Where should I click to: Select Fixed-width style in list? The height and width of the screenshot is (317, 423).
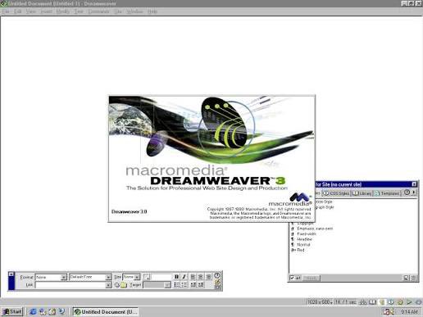tap(307, 234)
